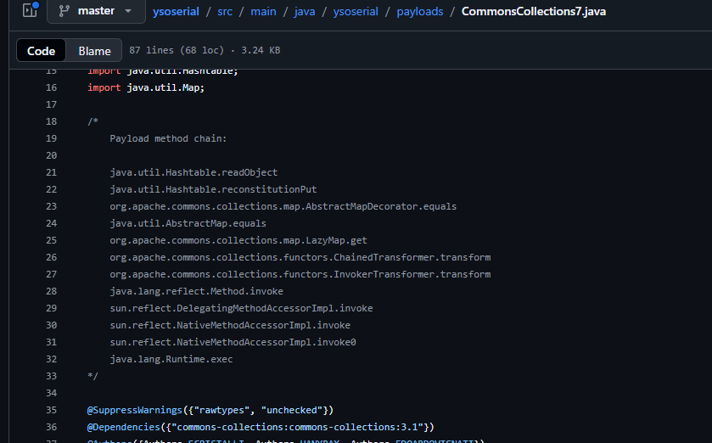Click the import java.util.Map statement
The image size is (712, 443).
[x=146, y=87]
